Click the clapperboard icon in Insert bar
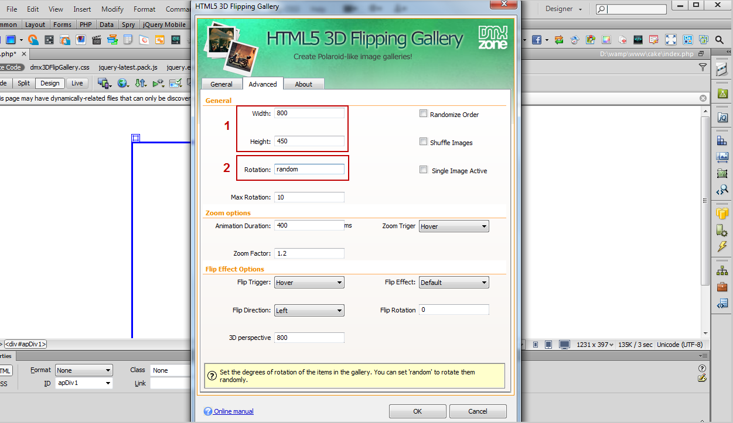Viewport: 733px width, 423px height. (x=97, y=40)
